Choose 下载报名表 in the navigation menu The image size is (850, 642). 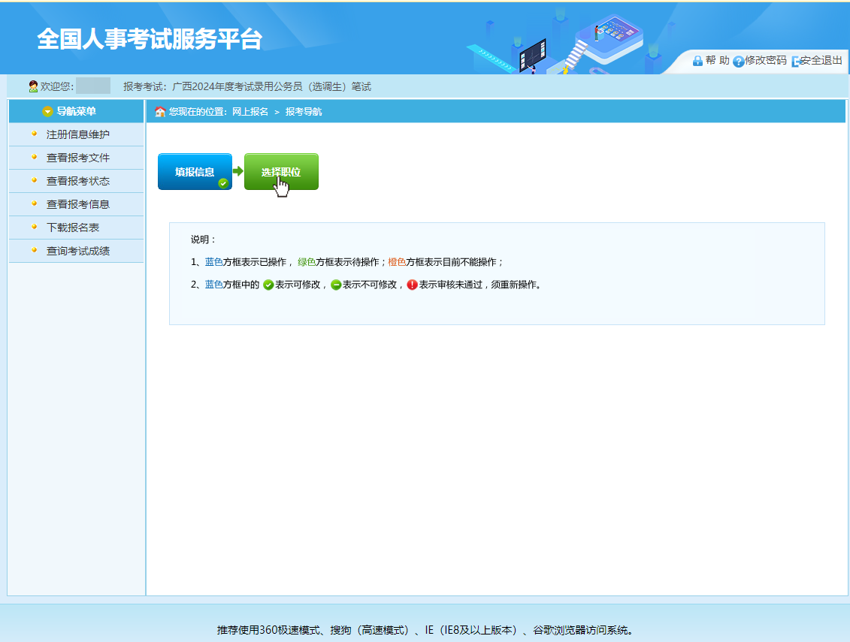click(x=73, y=228)
